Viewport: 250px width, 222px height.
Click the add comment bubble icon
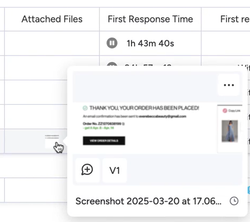coord(87,170)
